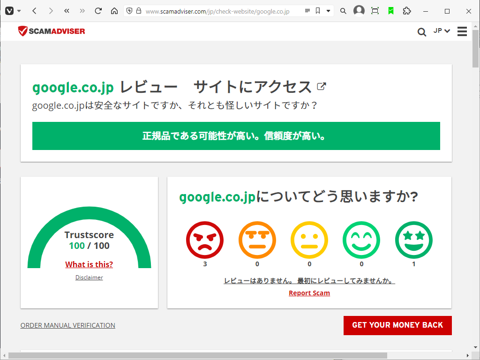Rate with the orange annoyed face
This screenshot has height=360, width=480.
[x=257, y=240]
